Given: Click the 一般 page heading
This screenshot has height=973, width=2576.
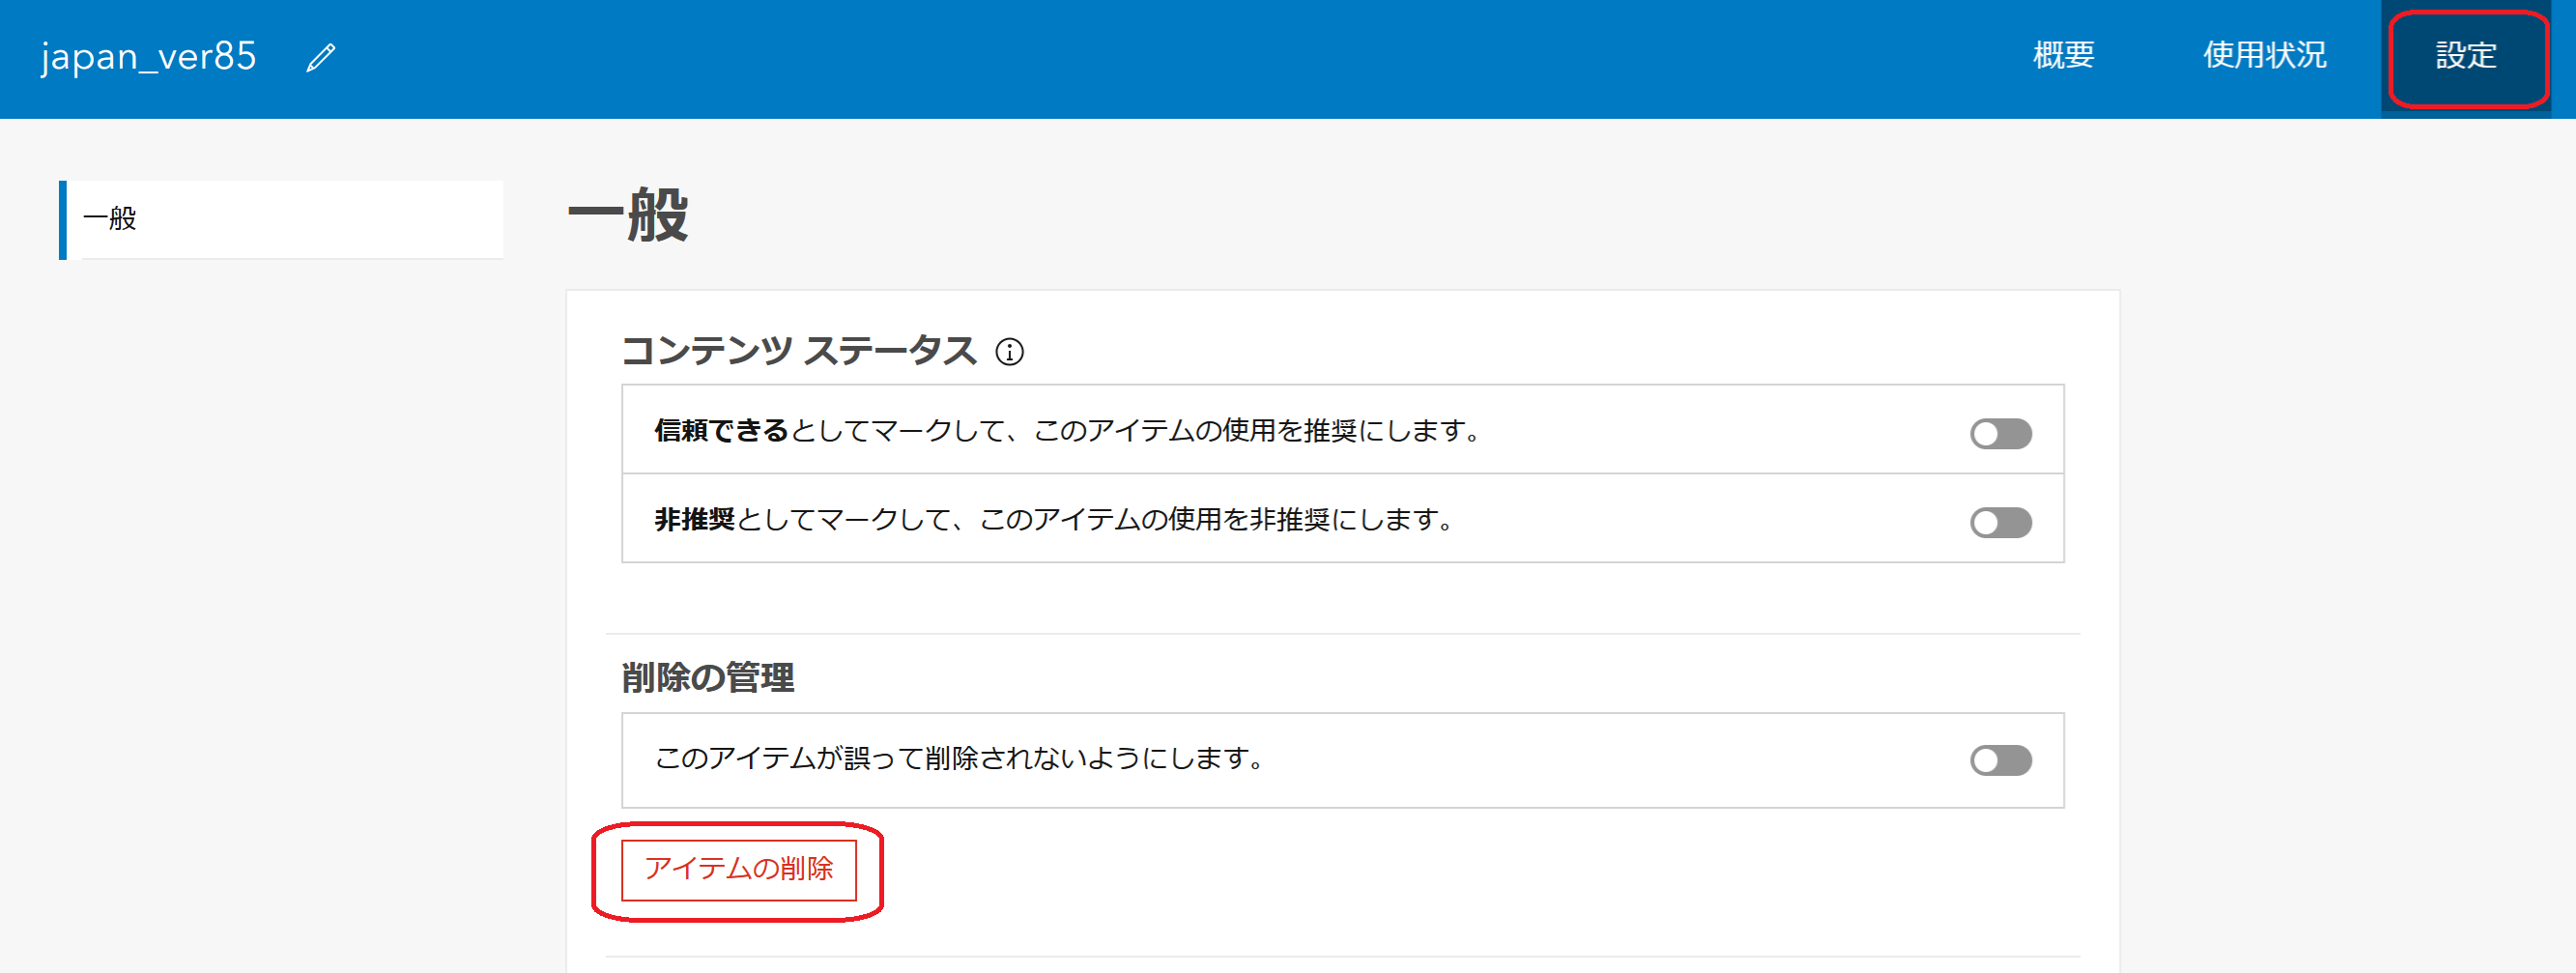Looking at the screenshot, I should click(x=628, y=215).
